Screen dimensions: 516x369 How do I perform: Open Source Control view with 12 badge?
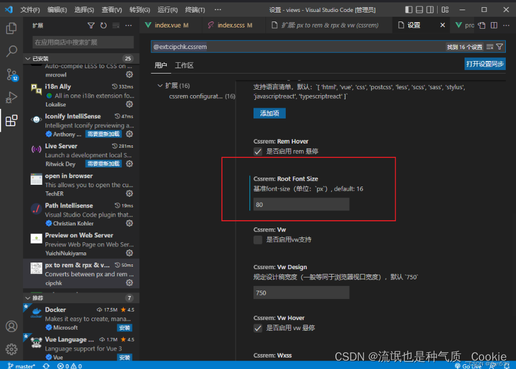pos(11,75)
